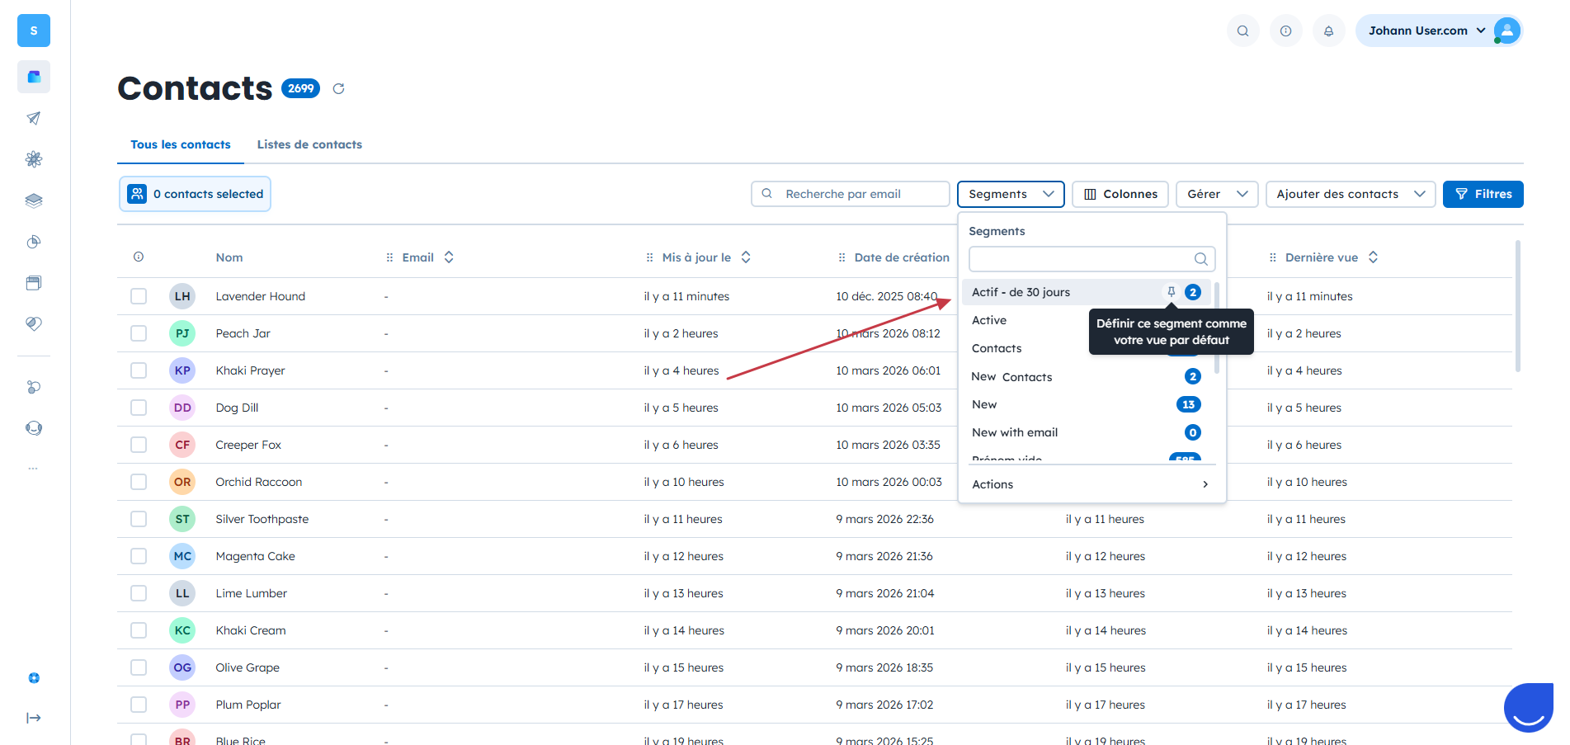Open the sidebar icon above the headset
Image resolution: width=1570 pixels, height=745 pixels.
click(34, 387)
